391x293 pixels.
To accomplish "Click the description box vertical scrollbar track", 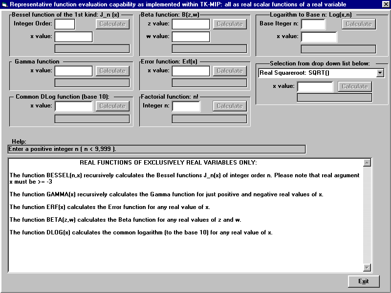I will pos(367,215).
